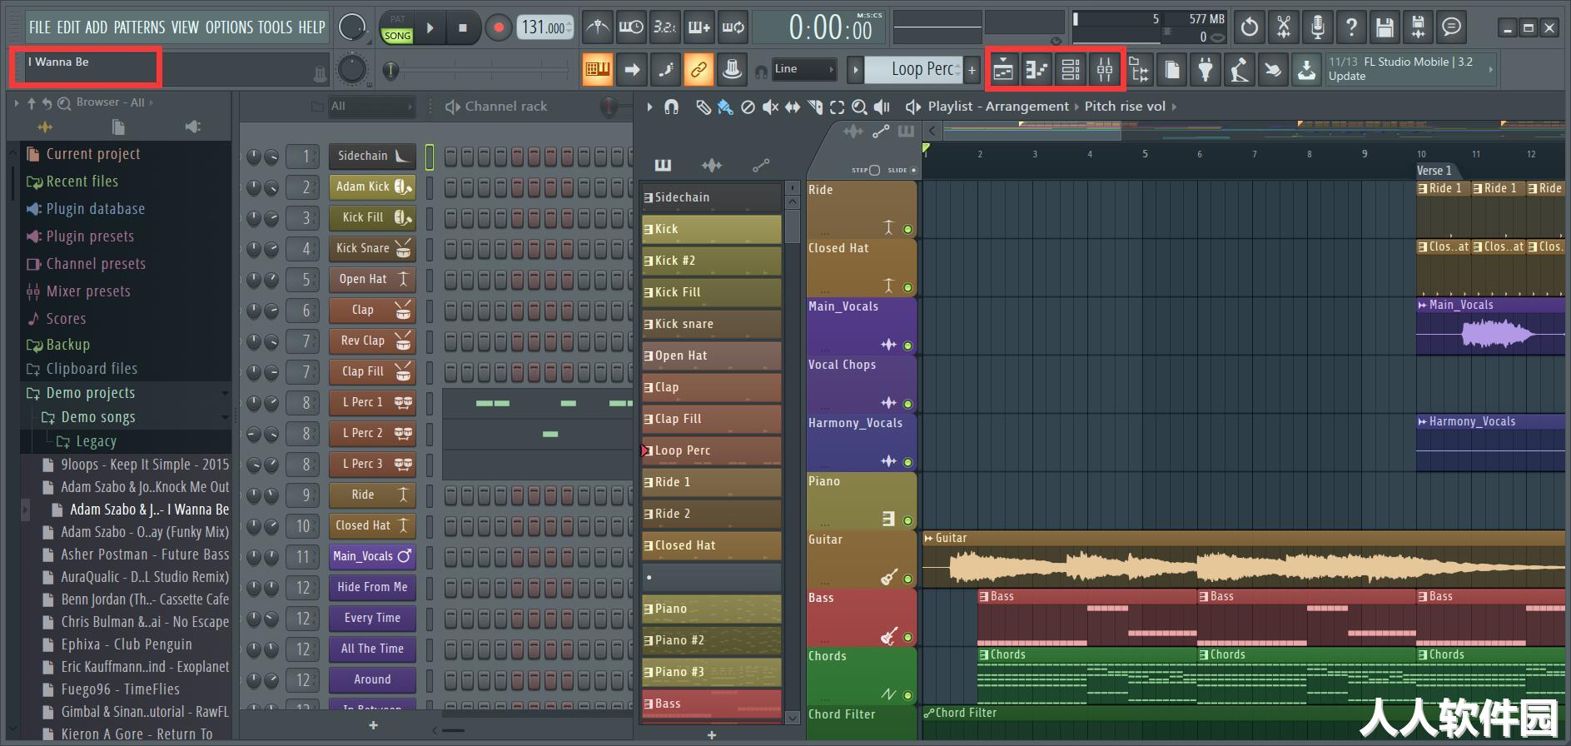The image size is (1571, 746).
Task: Select the Zoom magnifier tool in Playlist
Action: 859,107
